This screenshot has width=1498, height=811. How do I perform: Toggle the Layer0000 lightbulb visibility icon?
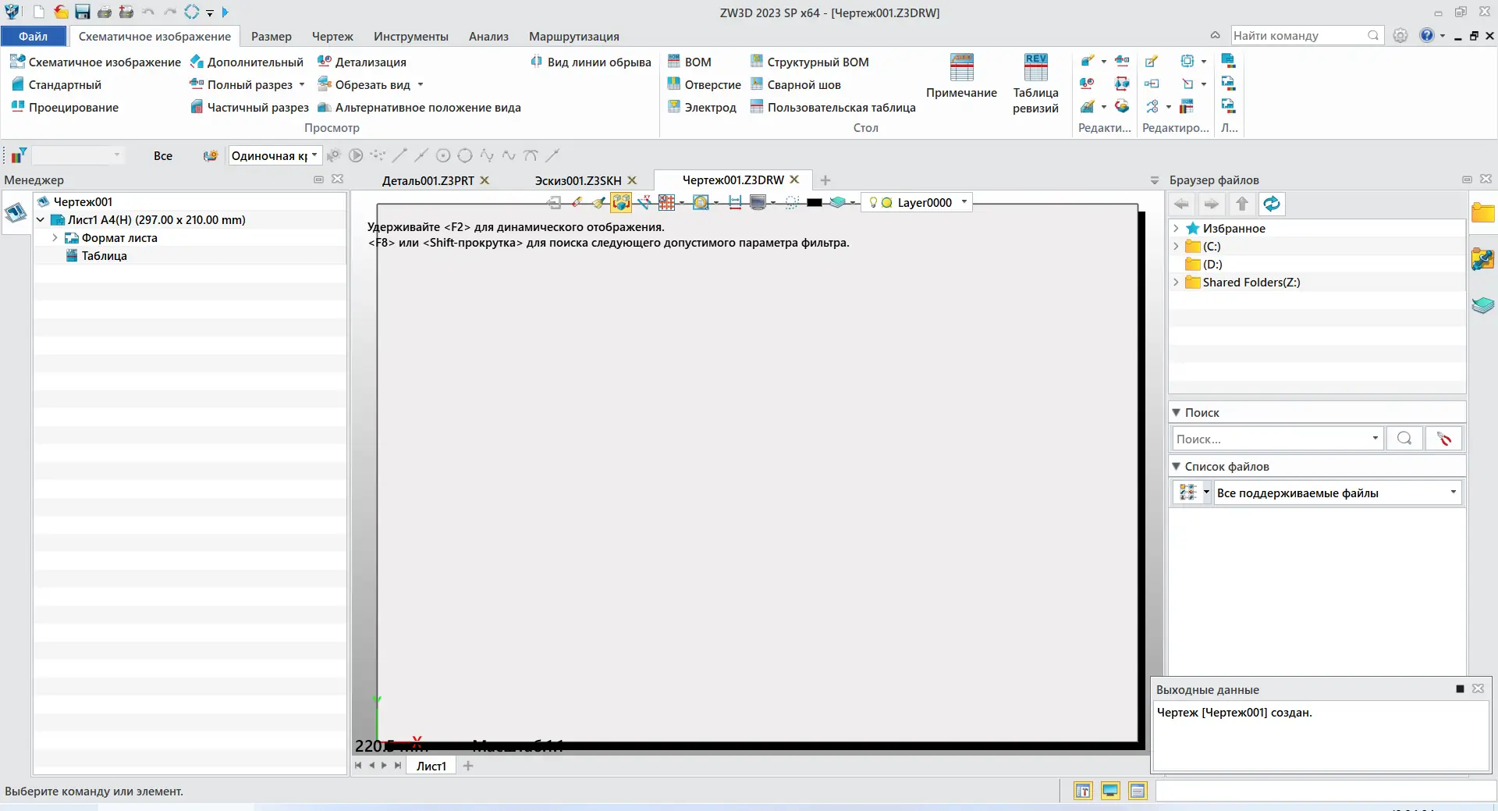tap(873, 202)
